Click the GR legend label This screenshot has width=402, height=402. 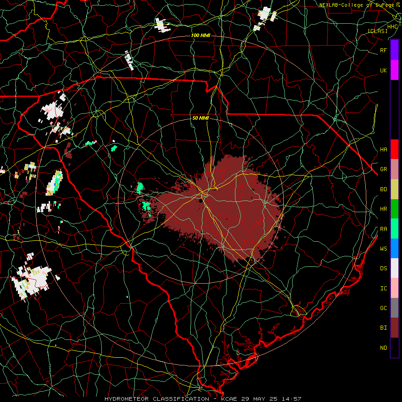click(x=383, y=169)
